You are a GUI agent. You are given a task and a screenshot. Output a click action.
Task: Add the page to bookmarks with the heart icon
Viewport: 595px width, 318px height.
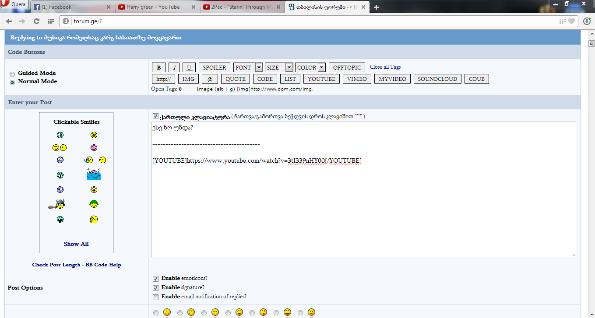click(x=571, y=21)
